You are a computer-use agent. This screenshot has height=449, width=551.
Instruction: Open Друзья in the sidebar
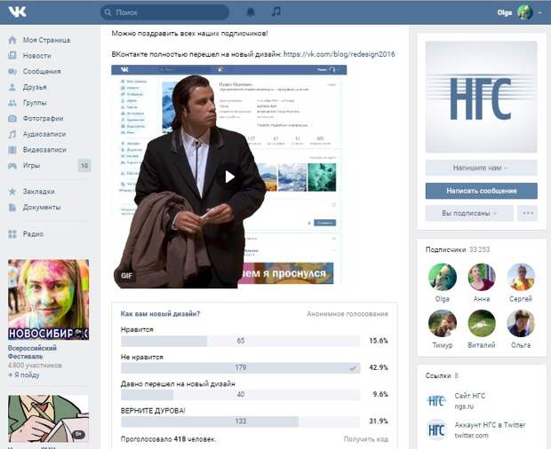tap(35, 87)
